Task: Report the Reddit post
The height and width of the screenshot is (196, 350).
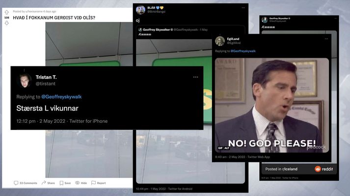Action: (x=99, y=183)
